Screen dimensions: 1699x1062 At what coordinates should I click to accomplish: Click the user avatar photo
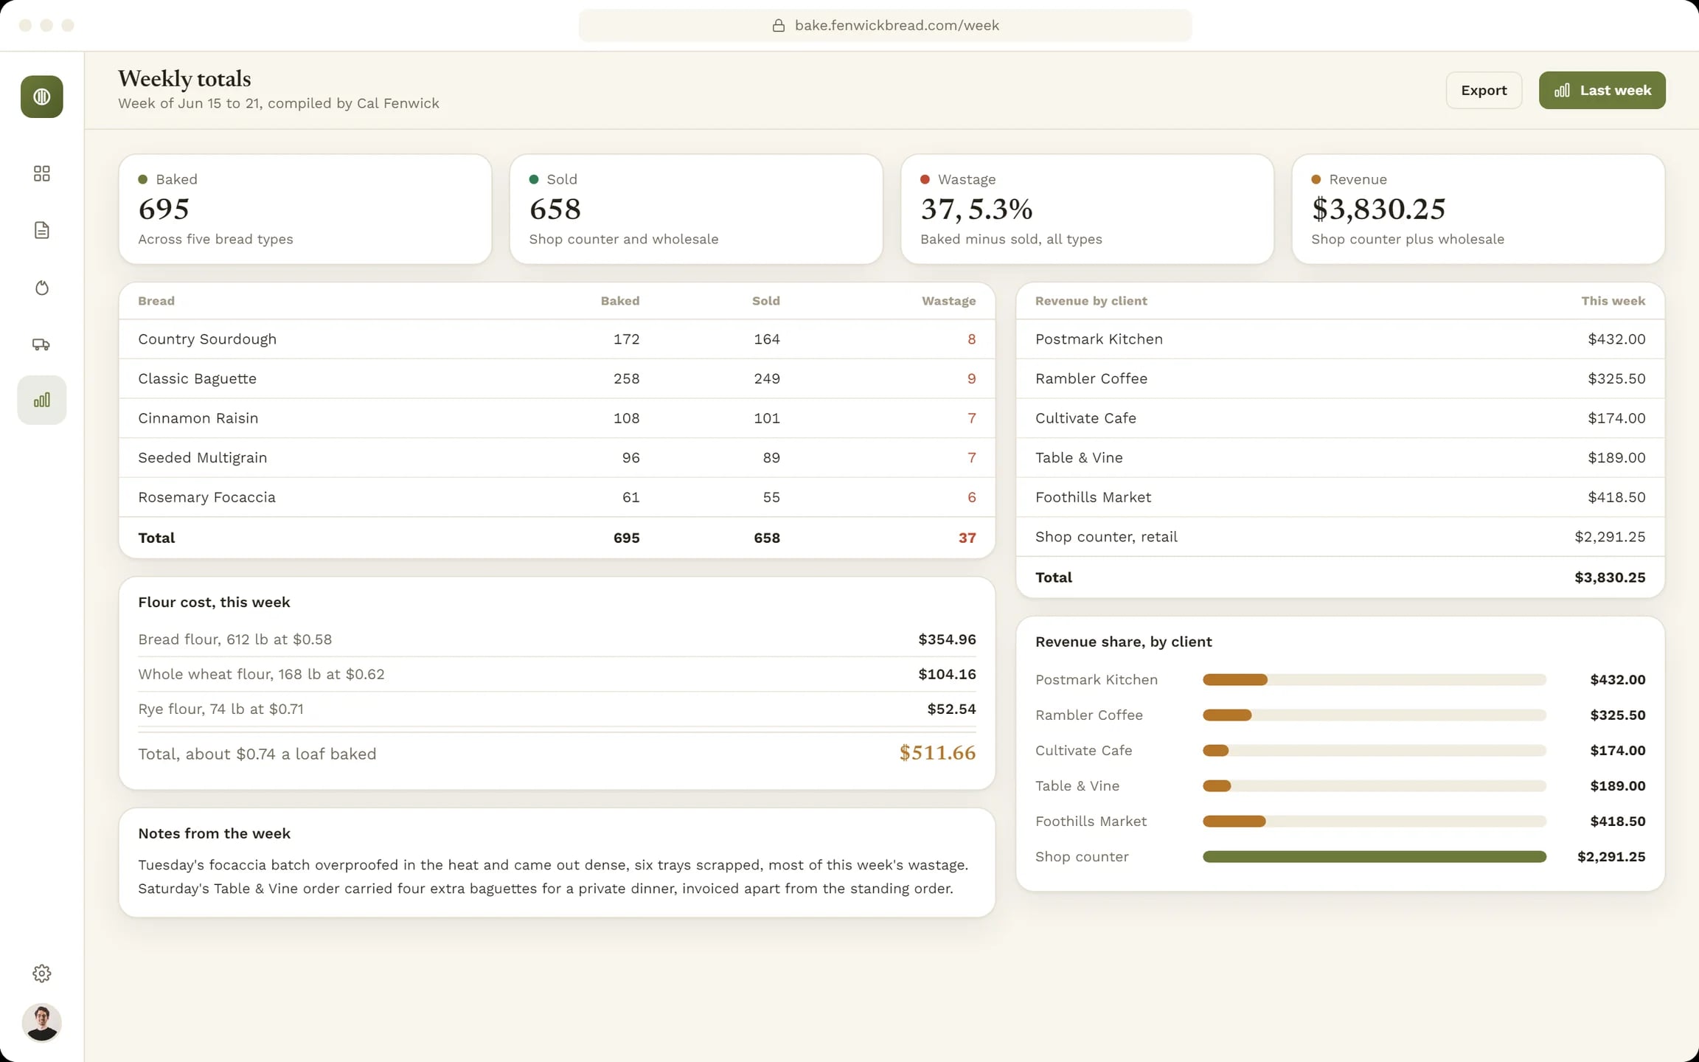(x=42, y=1023)
